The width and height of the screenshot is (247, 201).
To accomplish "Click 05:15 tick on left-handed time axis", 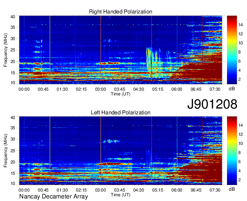I will [158, 190].
